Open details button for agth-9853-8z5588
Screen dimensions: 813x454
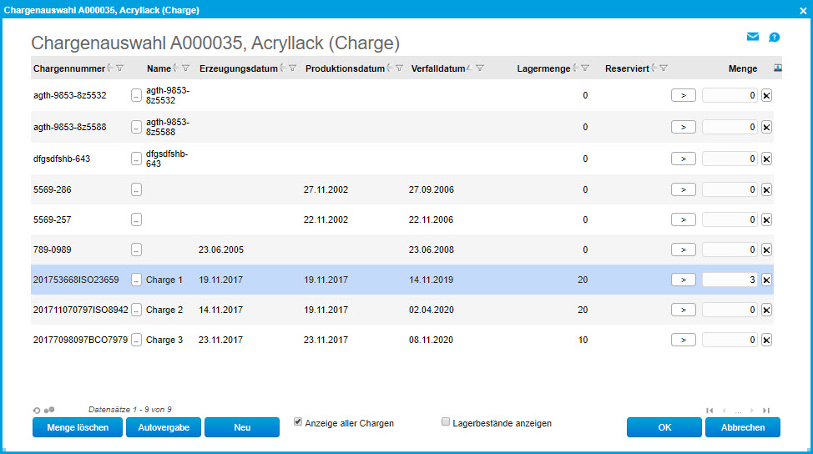(136, 127)
